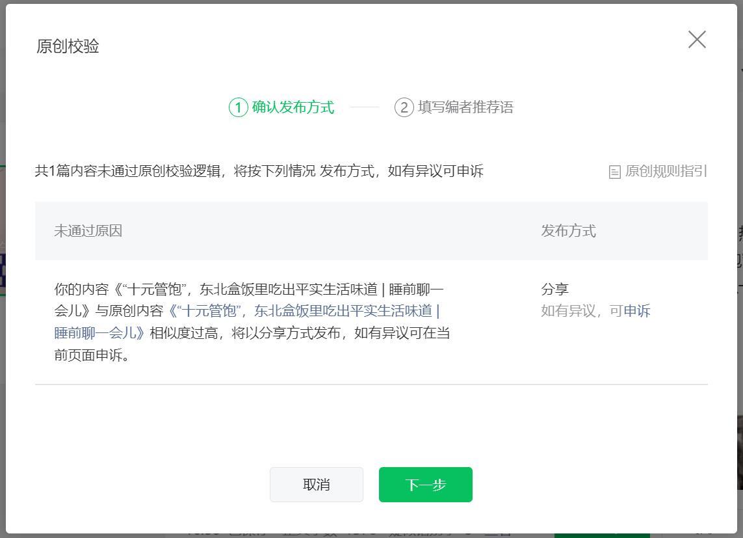Click the 下一步 button
This screenshot has width=743, height=538.
point(426,485)
